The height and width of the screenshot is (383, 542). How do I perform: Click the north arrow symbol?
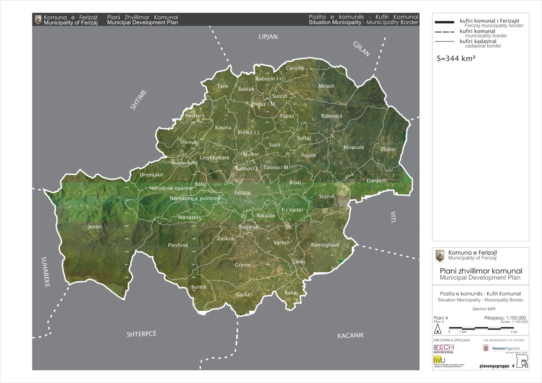(438, 330)
